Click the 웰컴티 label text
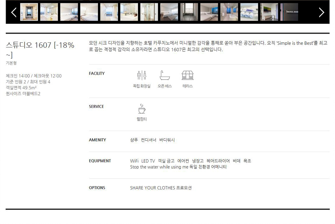 click(x=142, y=119)
